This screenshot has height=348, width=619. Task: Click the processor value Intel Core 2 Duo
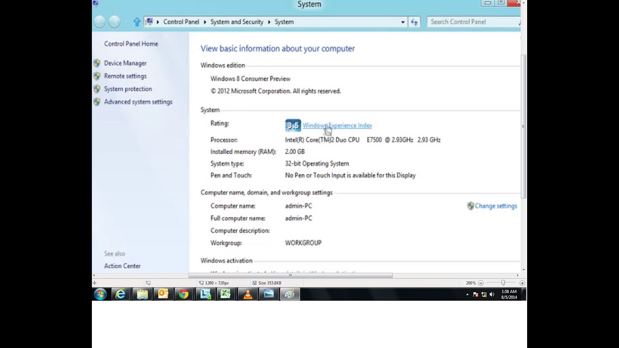[363, 140]
